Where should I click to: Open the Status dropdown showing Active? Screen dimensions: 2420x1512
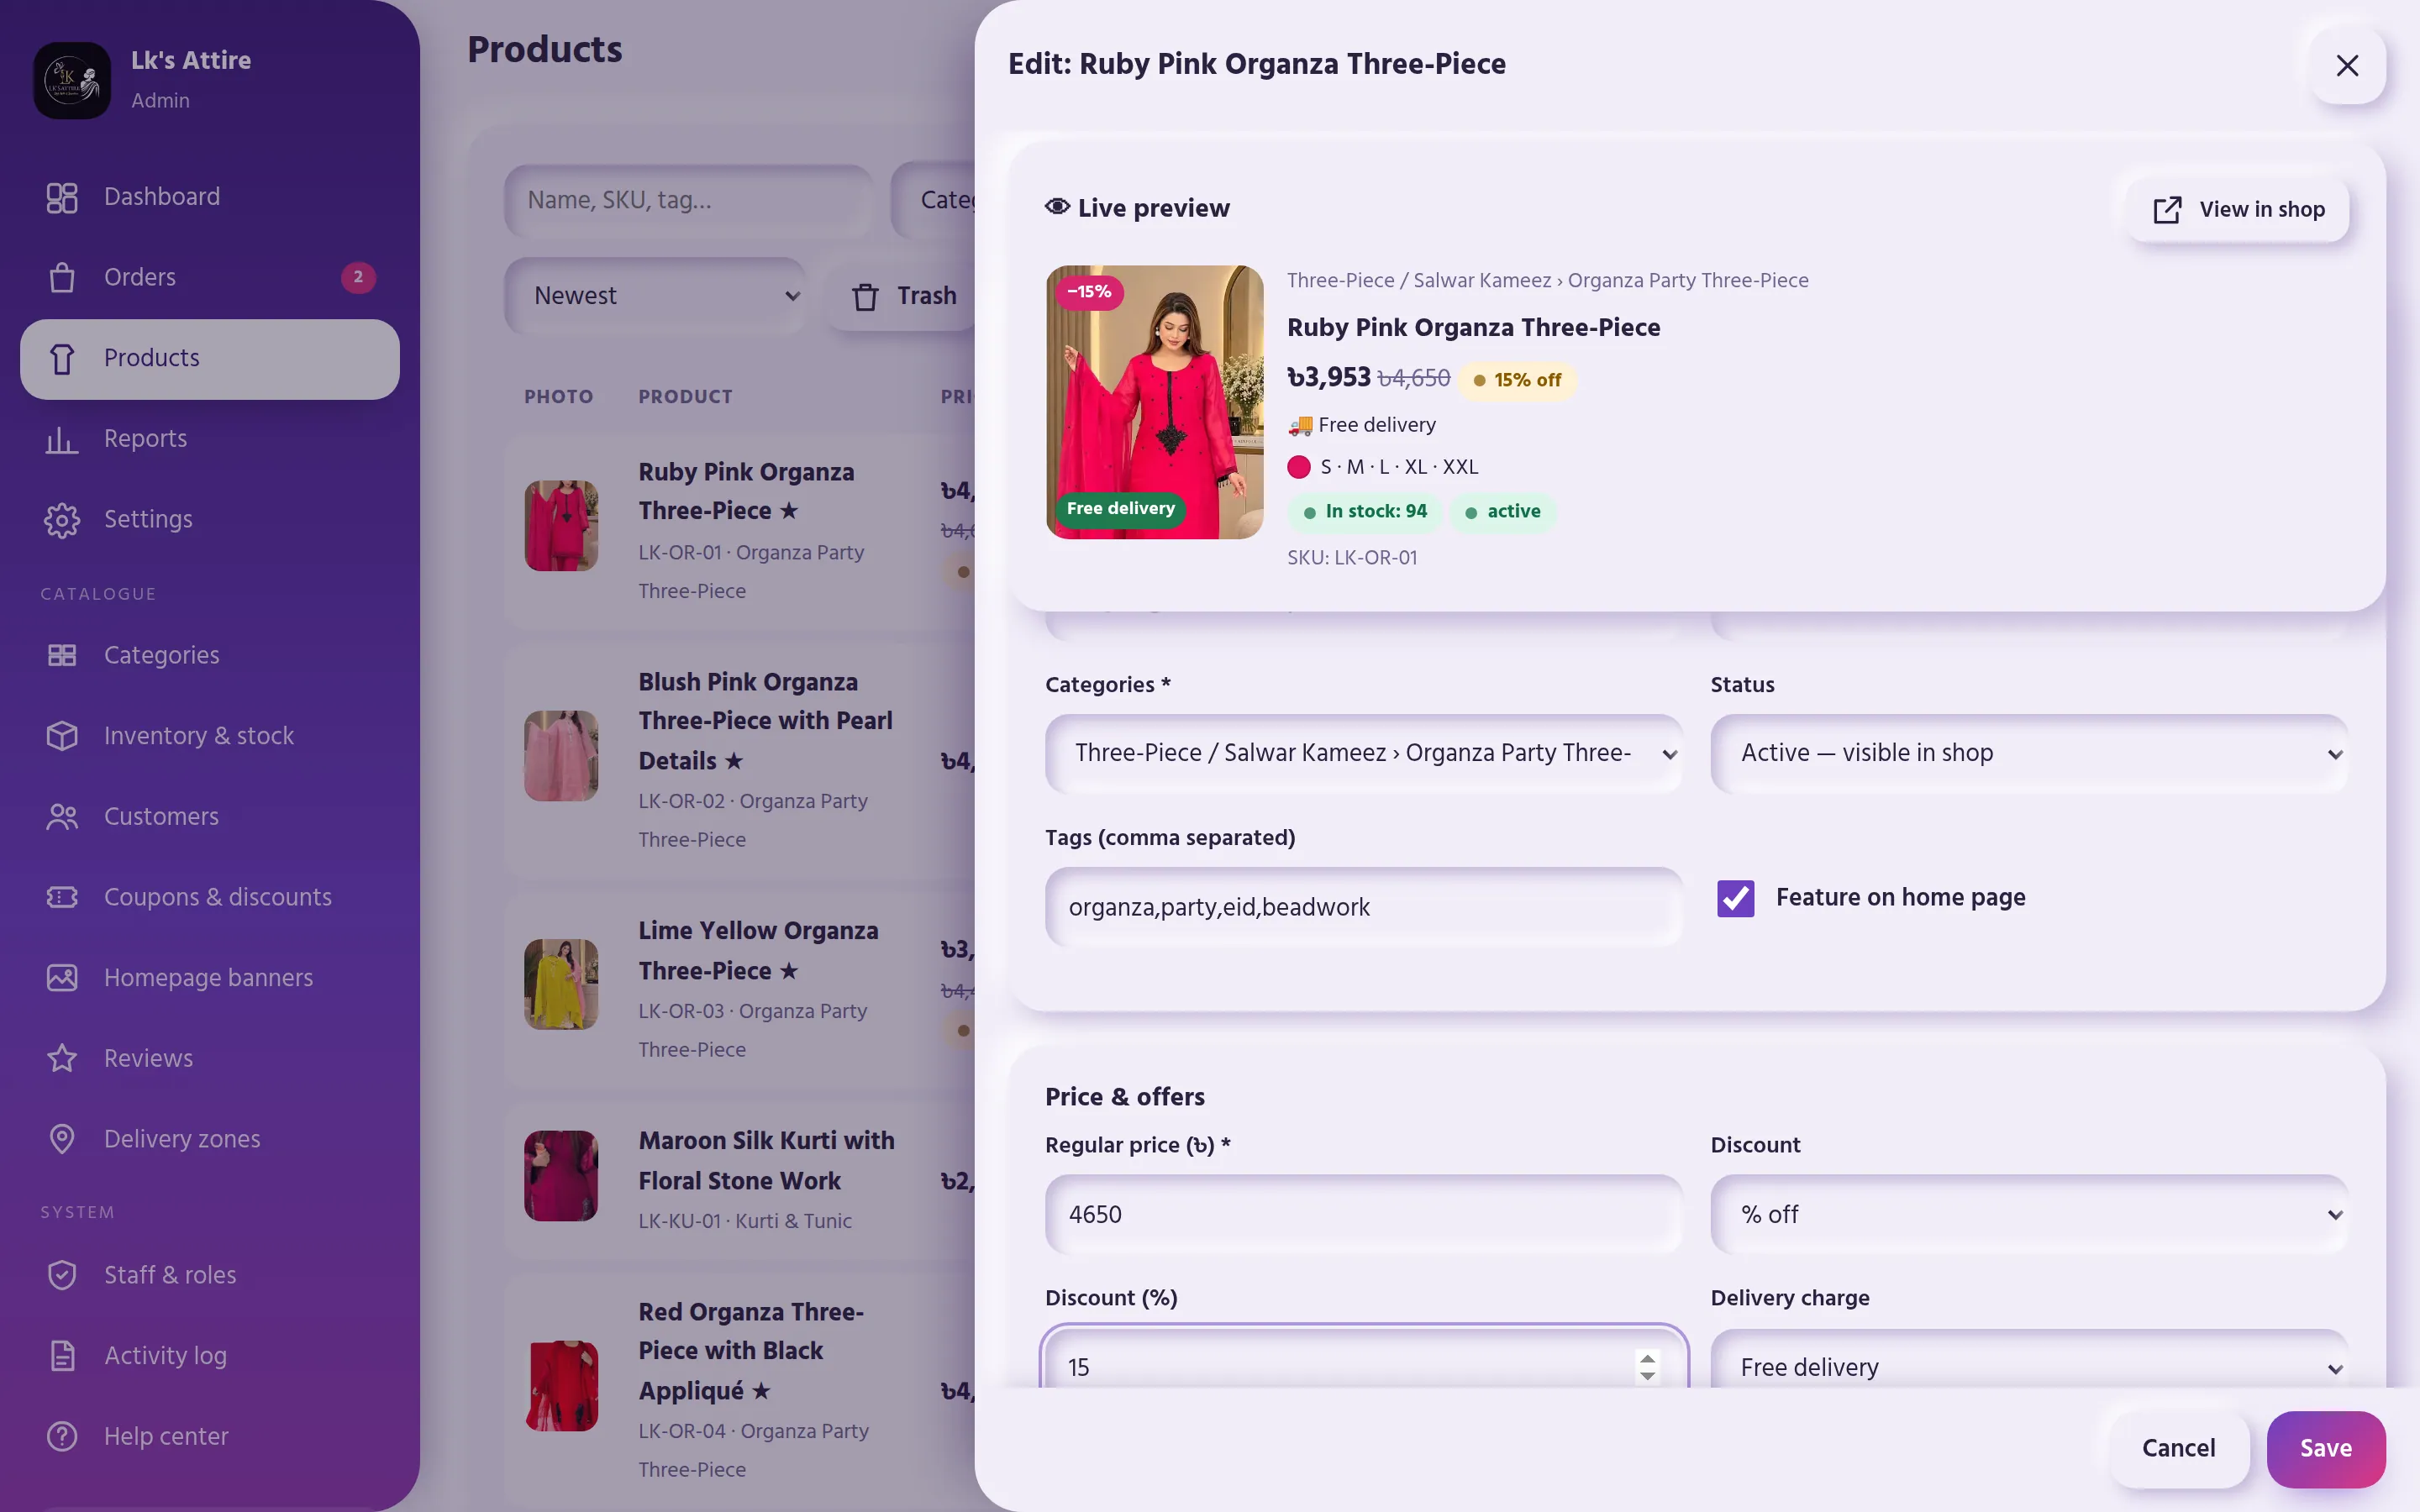pyautogui.click(x=2029, y=753)
